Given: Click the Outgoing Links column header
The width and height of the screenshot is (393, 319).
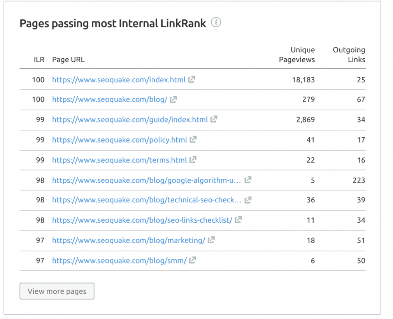Looking at the screenshot, I should [349, 54].
